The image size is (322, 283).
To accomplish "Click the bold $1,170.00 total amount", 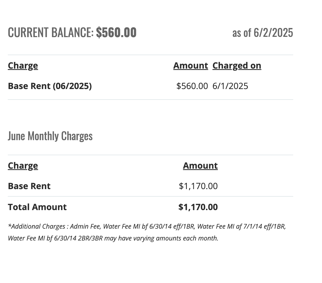I will point(198,207).
